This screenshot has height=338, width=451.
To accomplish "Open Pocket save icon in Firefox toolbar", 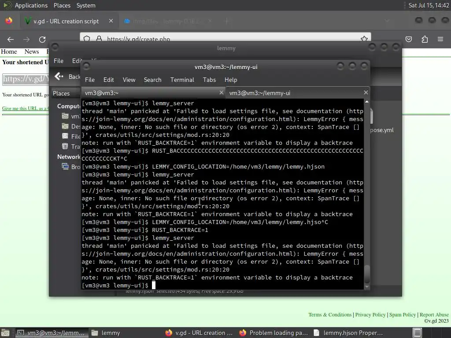I will pyautogui.click(x=409, y=39).
